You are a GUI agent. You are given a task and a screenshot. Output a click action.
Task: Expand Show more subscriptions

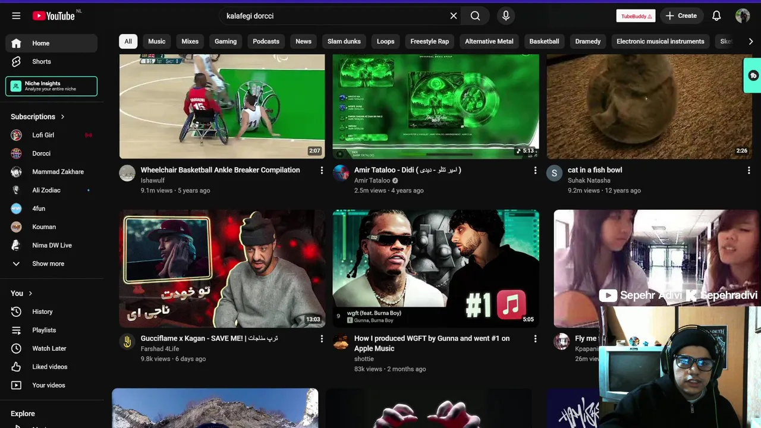coord(52,264)
